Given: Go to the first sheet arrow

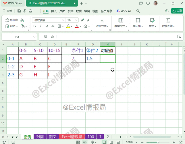Looking at the screenshot, I should tap(3, 137).
